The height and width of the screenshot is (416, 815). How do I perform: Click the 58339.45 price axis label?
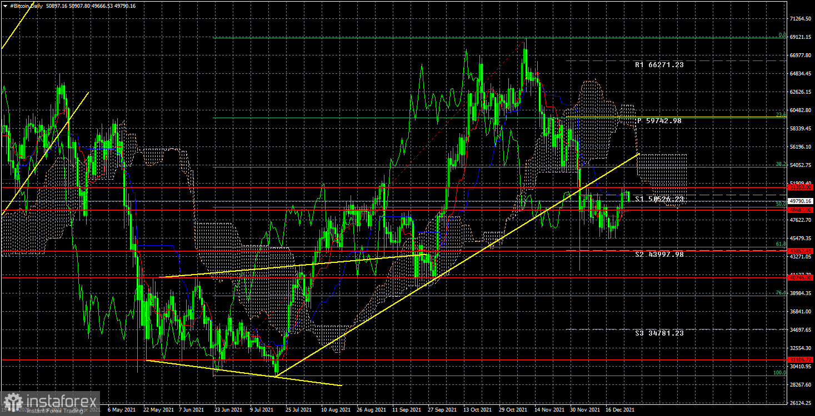[801, 128]
